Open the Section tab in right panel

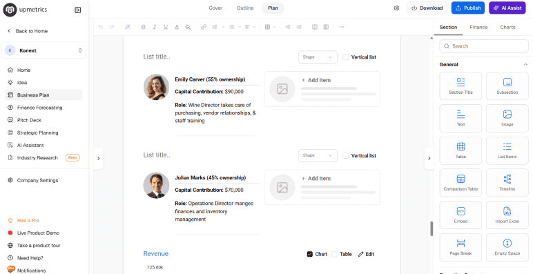click(x=448, y=27)
